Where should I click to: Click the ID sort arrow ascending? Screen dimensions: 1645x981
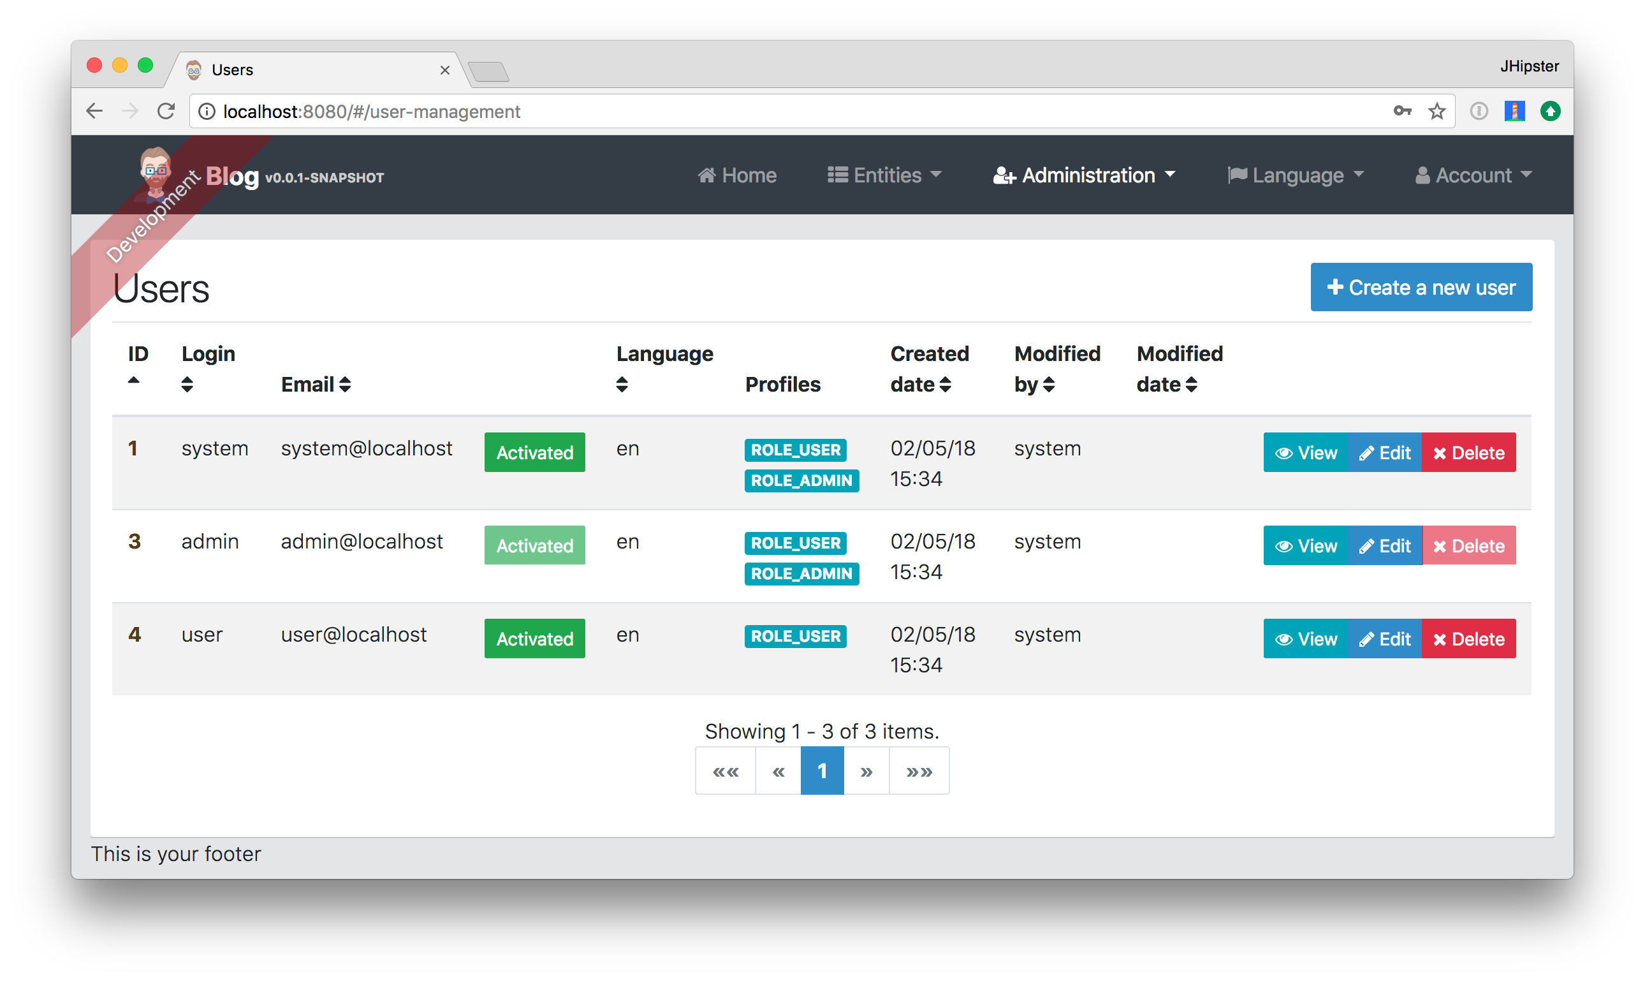point(135,380)
